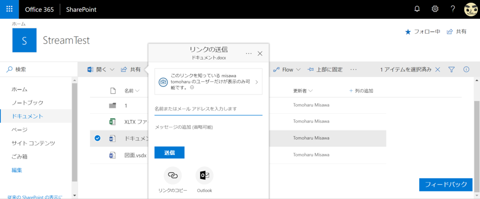Viewport: 480px width, 199px height.
Task: Click the search magnifier icon
Action: [x=9, y=69]
